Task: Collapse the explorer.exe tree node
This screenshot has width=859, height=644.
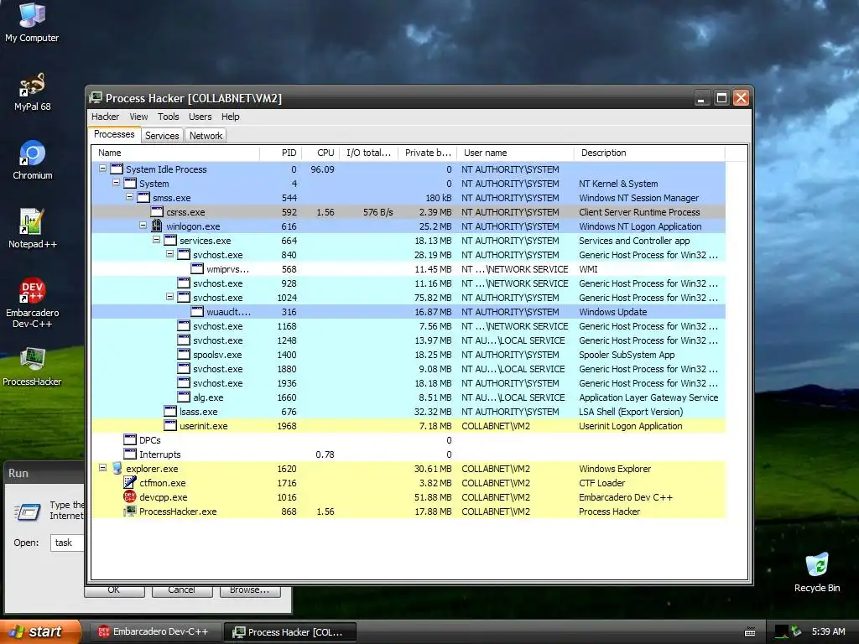Action: tap(102, 468)
